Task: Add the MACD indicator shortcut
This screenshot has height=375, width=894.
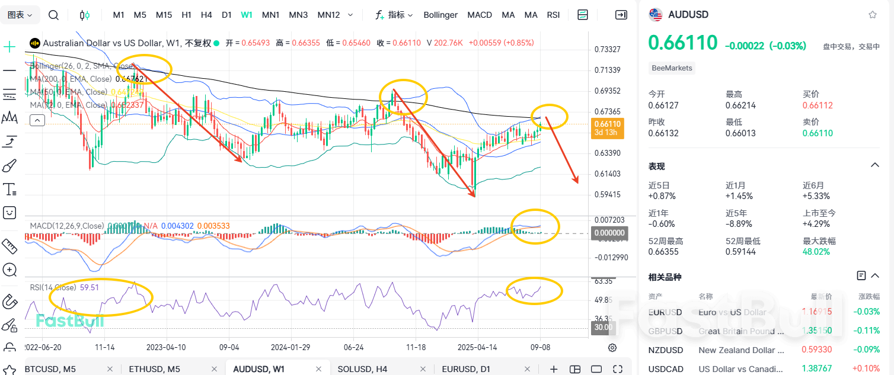Action: click(x=480, y=15)
